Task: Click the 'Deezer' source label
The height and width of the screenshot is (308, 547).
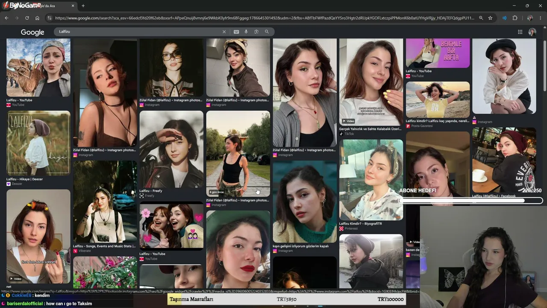Action: [17, 184]
